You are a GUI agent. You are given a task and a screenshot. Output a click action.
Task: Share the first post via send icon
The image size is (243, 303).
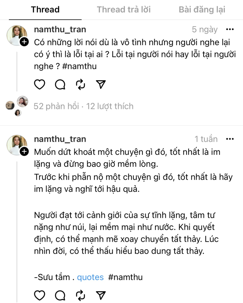pyautogui.click(x=101, y=84)
